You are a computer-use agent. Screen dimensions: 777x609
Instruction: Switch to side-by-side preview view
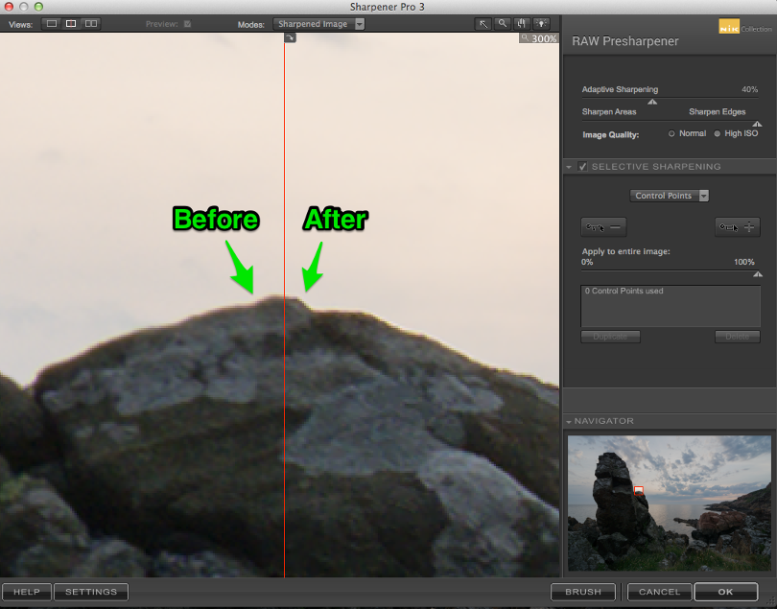(91, 24)
